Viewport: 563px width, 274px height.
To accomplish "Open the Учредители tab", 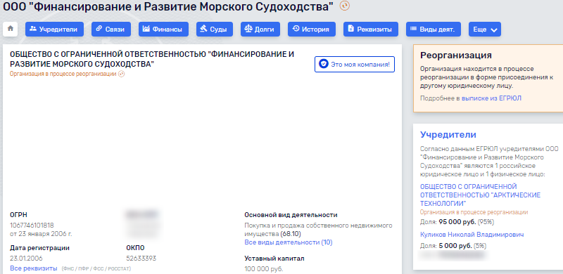I will coord(54,30).
